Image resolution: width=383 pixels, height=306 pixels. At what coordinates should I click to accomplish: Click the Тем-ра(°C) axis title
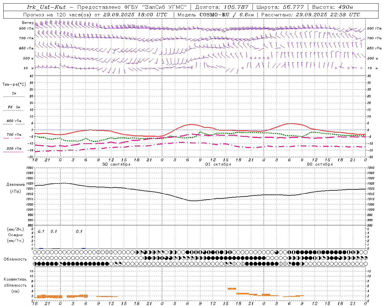(14, 85)
